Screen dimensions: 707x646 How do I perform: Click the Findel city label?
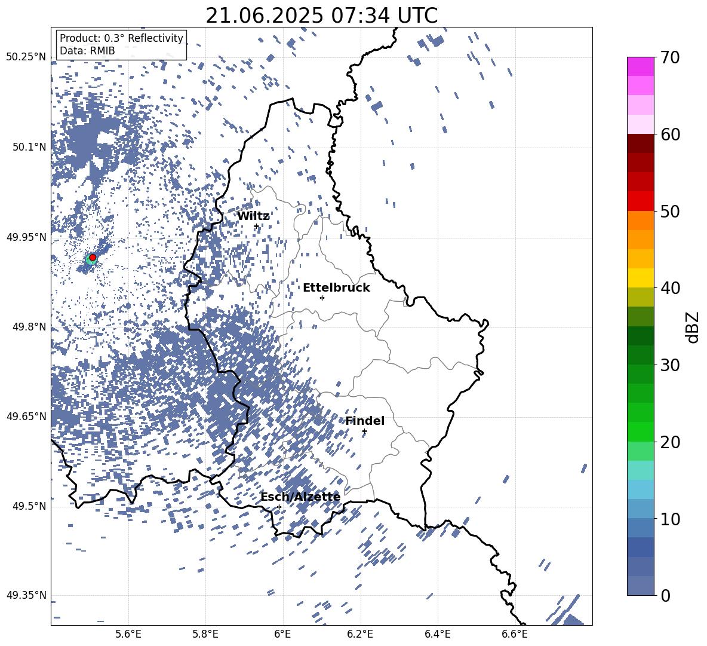(x=365, y=421)
